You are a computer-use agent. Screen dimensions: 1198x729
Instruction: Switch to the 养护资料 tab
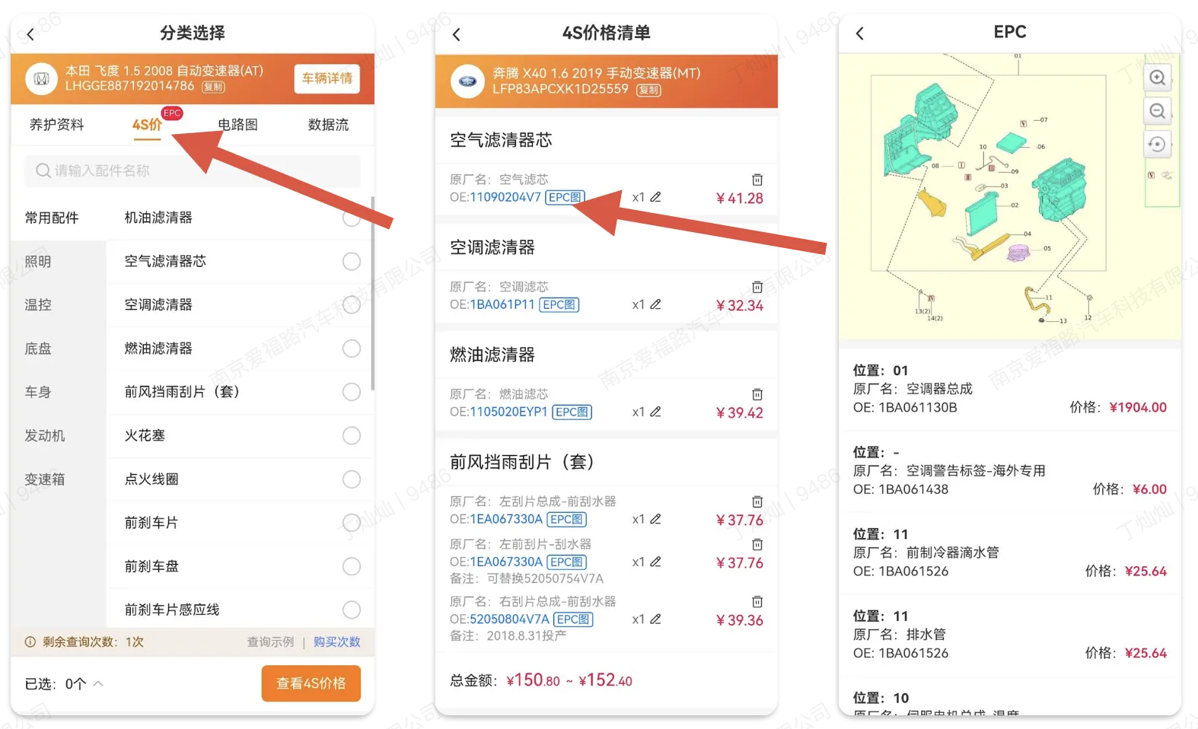pos(56,125)
